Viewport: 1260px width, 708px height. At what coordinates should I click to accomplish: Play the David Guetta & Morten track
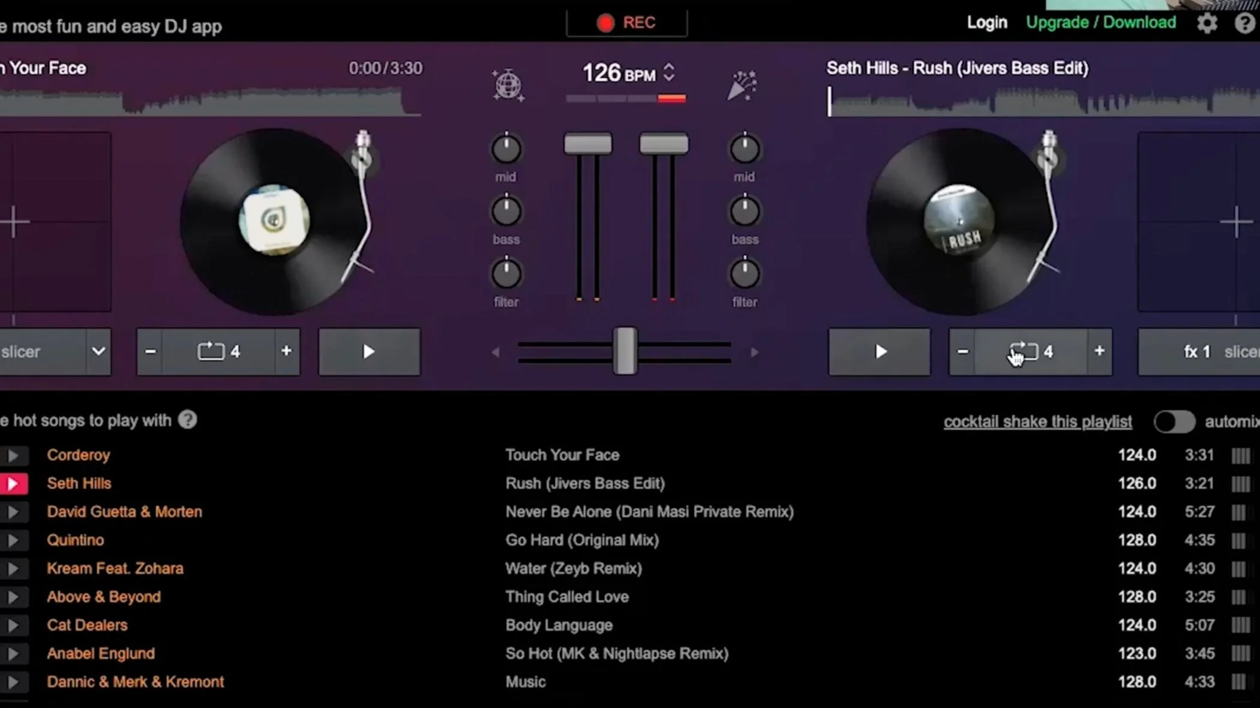(x=14, y=511)
